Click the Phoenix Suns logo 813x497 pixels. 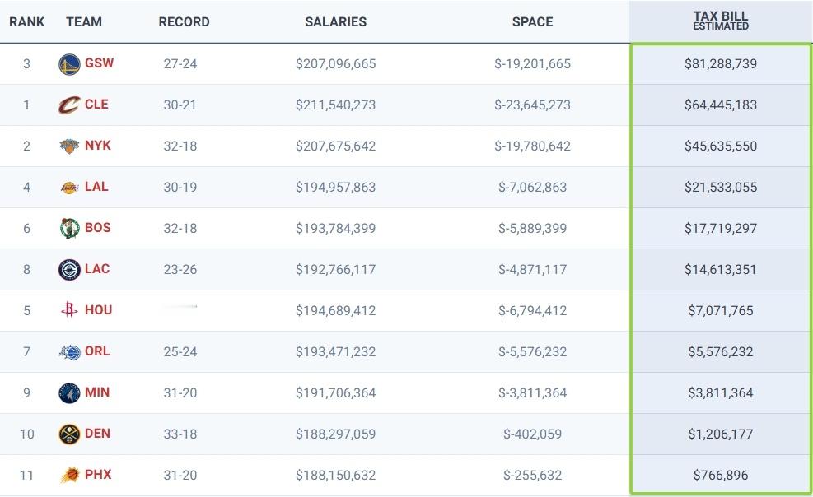click(69, 475)
